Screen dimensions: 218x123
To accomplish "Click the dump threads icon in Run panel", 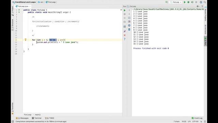I will tap(125, 22).
